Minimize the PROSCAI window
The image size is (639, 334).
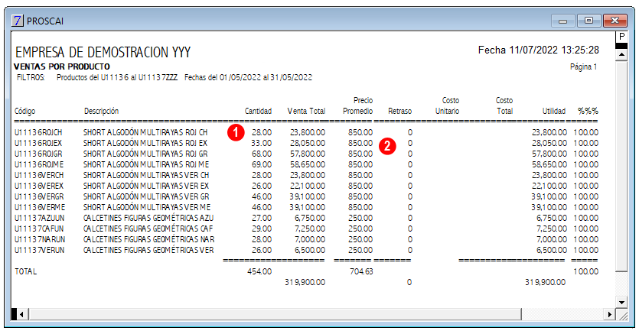(x=563, y=21)
